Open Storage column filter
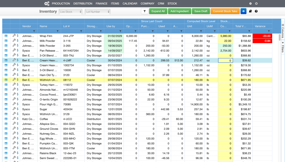This screenshot has height=162, width=285. coord(101,31)
